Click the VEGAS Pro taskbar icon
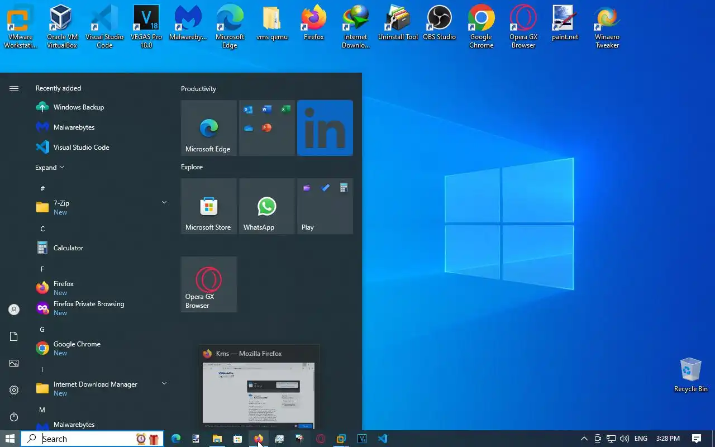Screen dimensions: 715x447 (362, 439)
